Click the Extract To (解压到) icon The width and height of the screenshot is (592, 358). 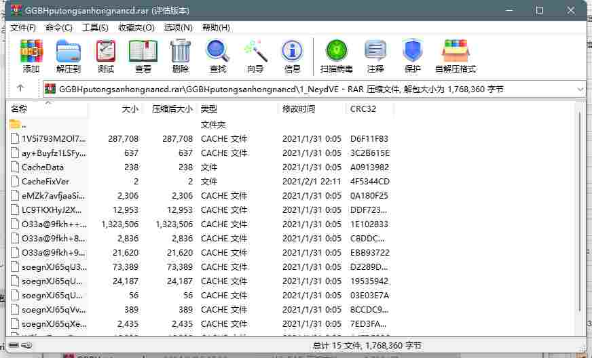69,51
